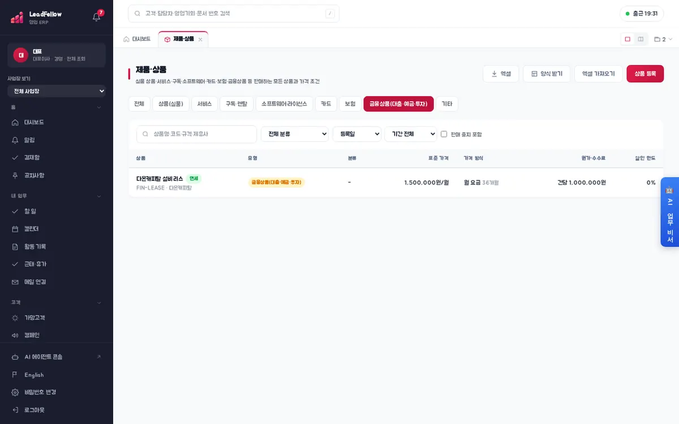Open the 다온캐피탈 설비 리스 product row

click(x=396, y=183)
